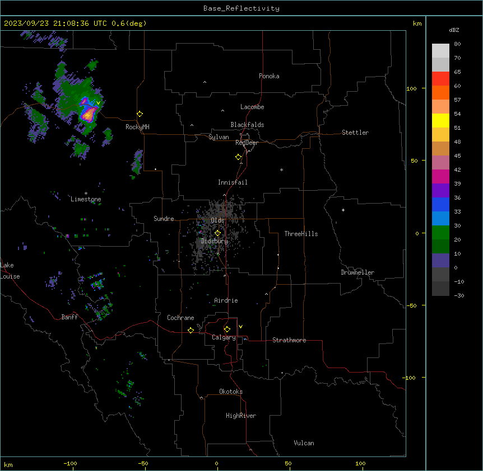Select the Innisfail map label
Viewport: 483px width, 471px height.
pos(233,182)
